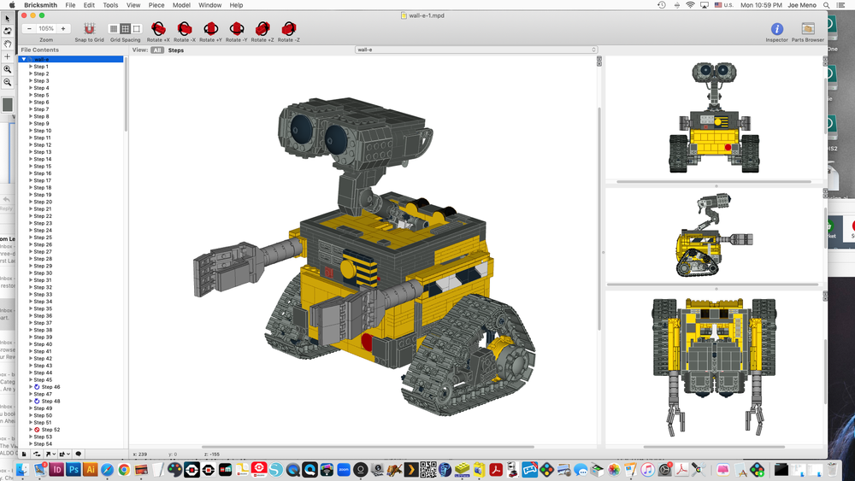This screenshot has height=481, width=855.
Task: Click the main viewport horizontal scrollbar
Action: (368, 447)
